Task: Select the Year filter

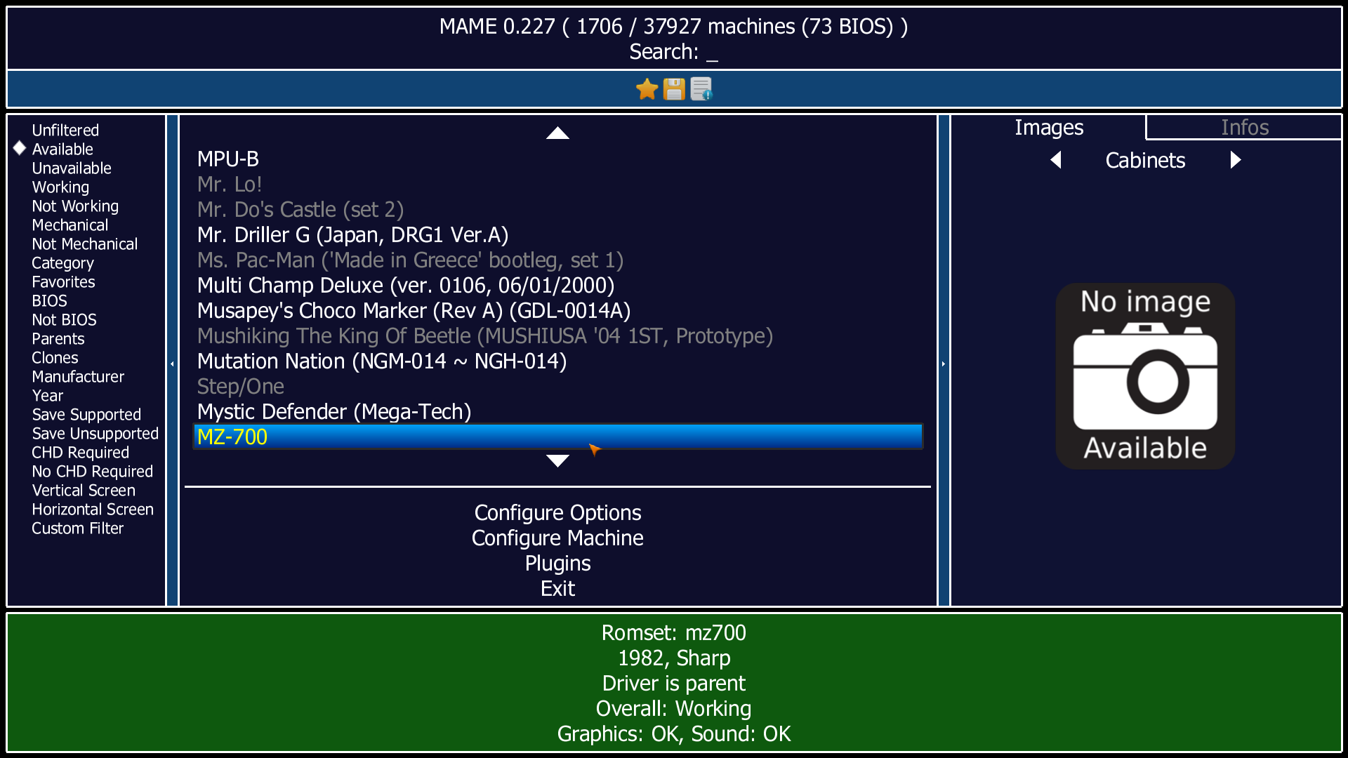Action: pyautogui.click(x=47, y=395)
